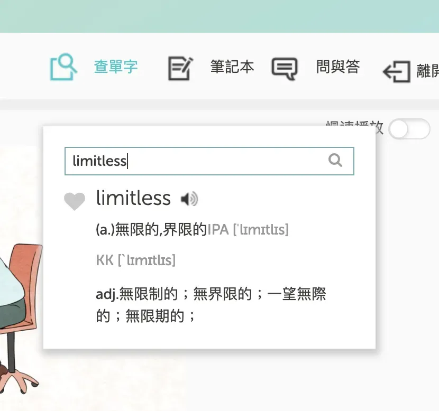Open the 查單字 menu label

click(116, 67)
